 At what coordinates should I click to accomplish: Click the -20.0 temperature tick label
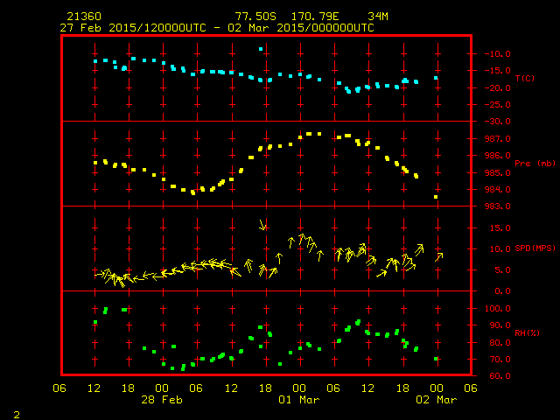point(498,88)
